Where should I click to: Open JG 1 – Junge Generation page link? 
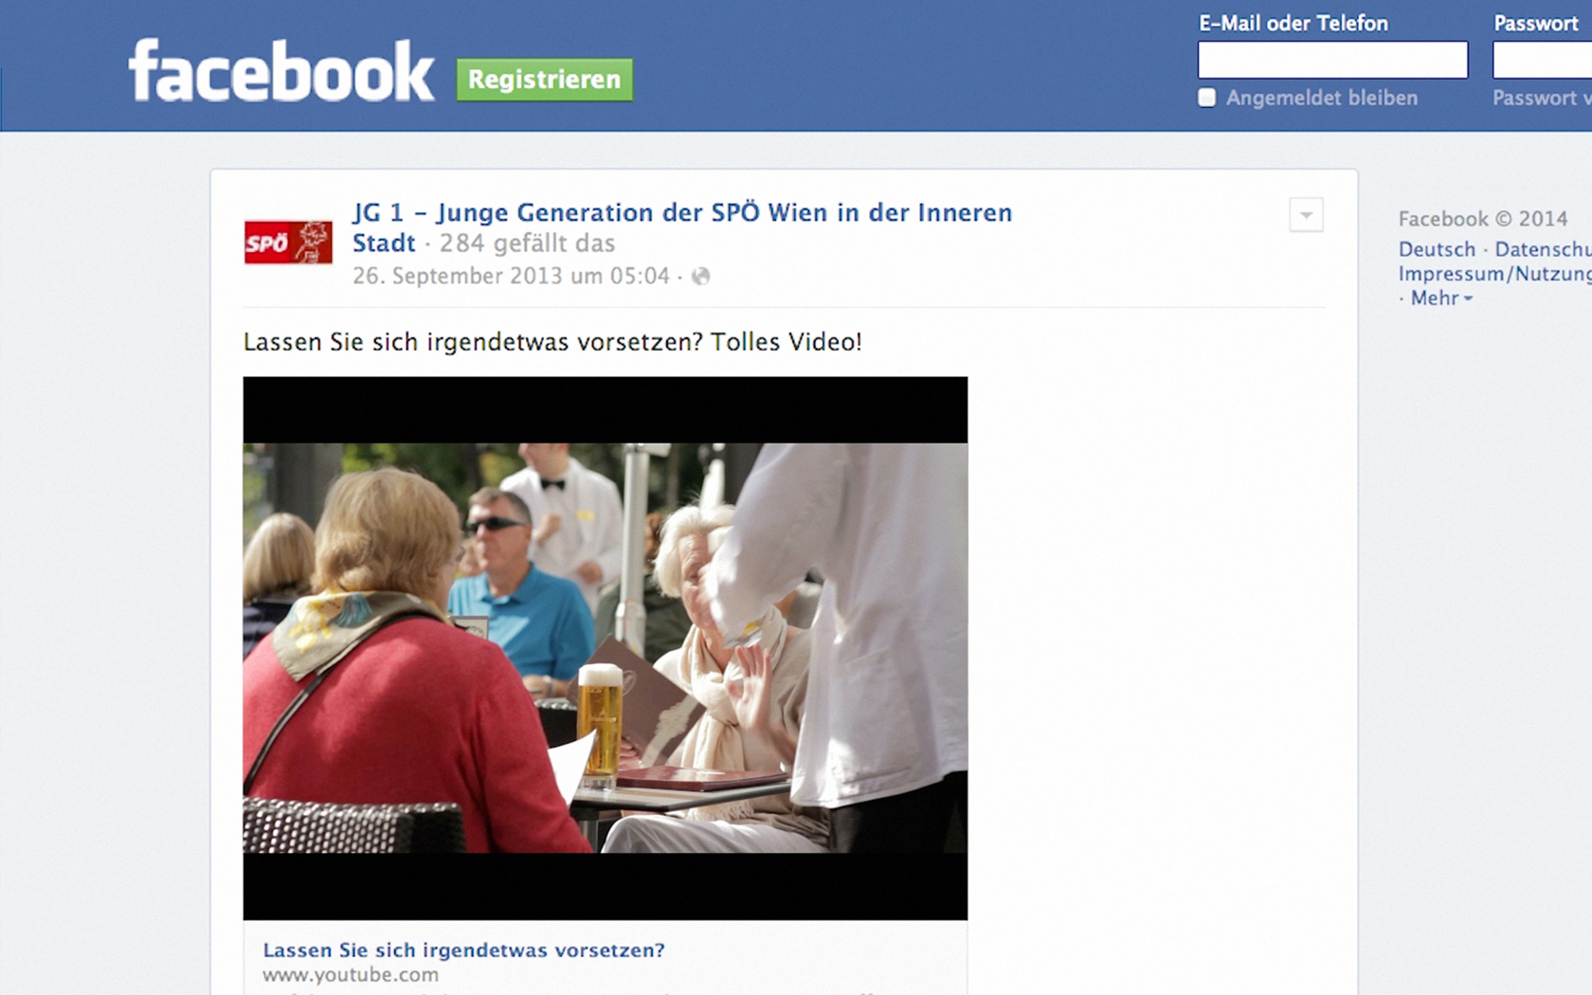click(x=682, y=212)
